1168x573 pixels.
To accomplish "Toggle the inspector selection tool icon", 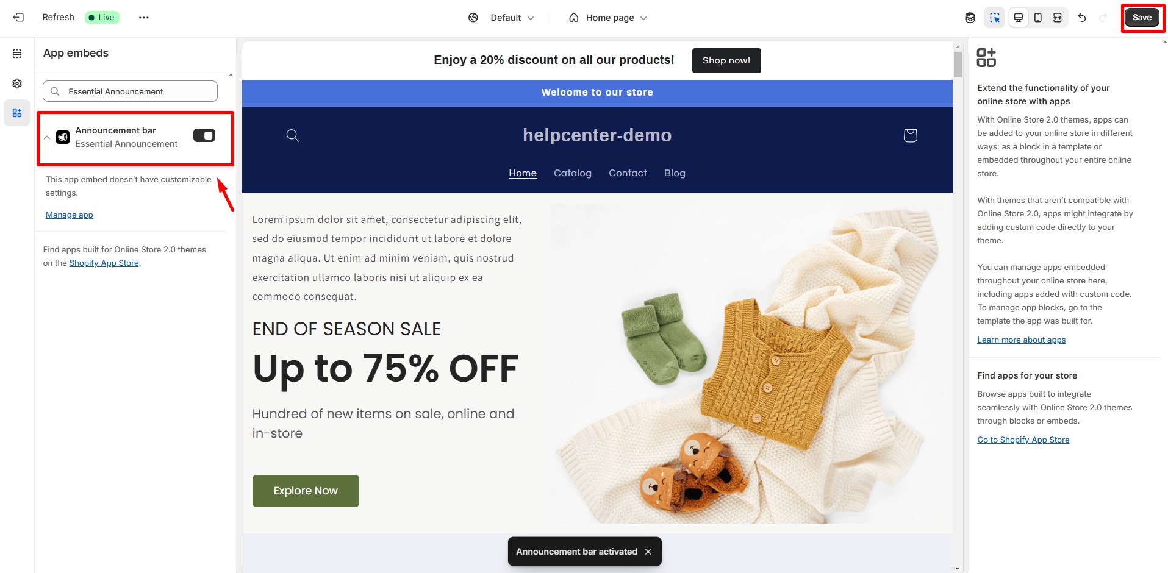I will pos(995,18).
